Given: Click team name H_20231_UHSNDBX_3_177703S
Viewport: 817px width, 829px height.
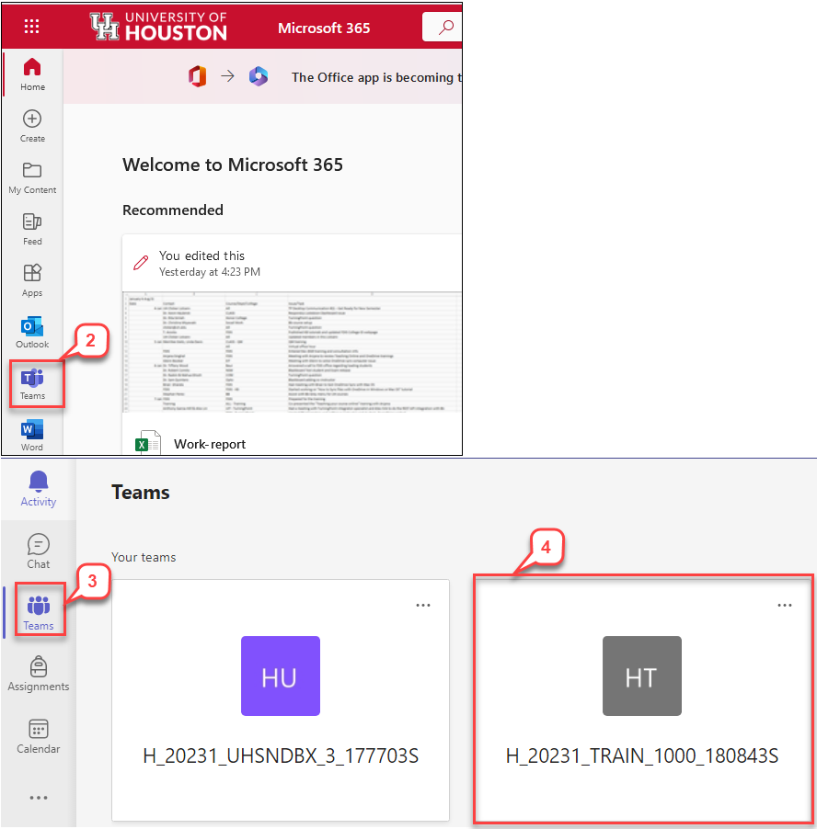Looking at the screenshot, I should 281,756.
